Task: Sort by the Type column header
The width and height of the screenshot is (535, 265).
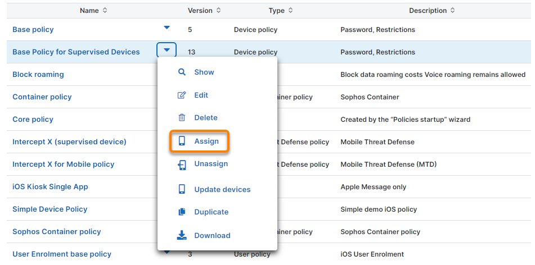Action: 276,11
